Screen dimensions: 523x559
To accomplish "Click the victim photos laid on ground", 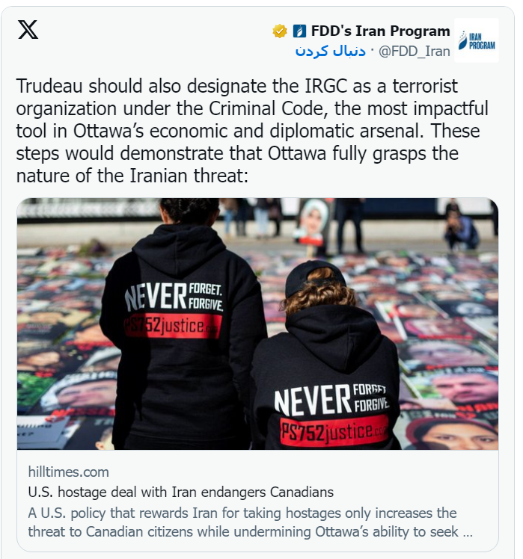I will (x=446, y=342).
